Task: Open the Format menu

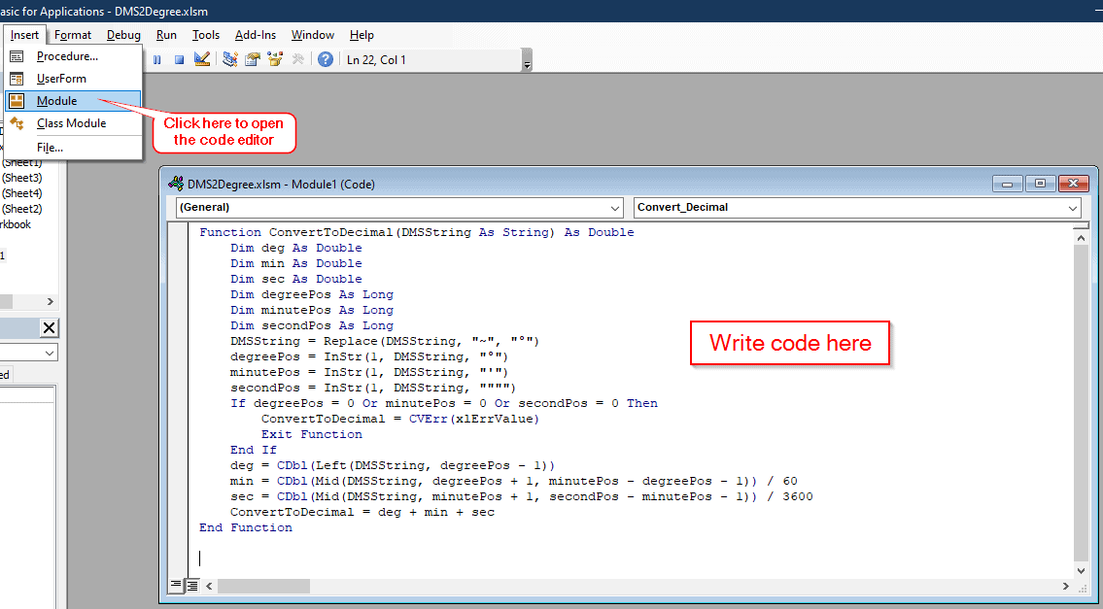Action: pyautogui.click(x=73, y=34)
